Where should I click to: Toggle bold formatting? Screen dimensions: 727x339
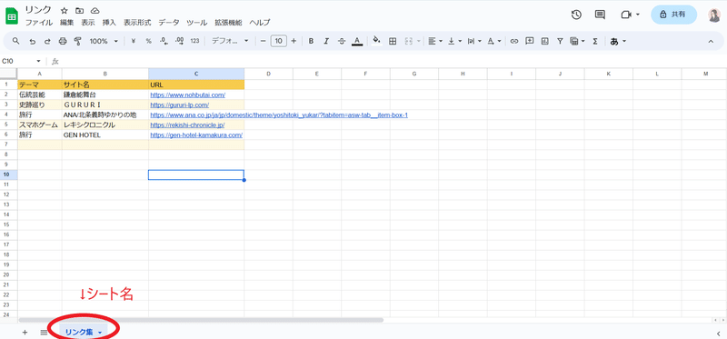point(311,41)
